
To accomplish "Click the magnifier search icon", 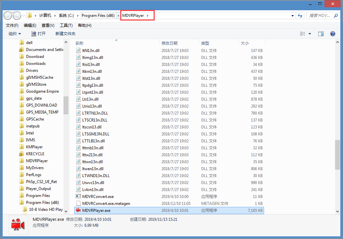I will [336, 16].
